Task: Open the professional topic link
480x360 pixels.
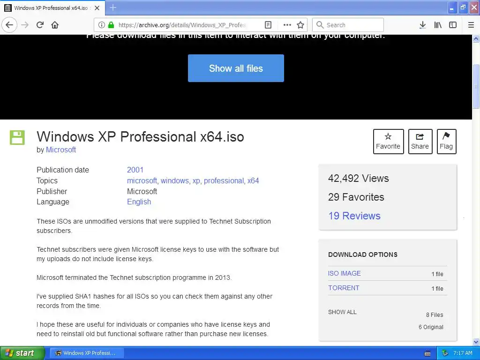Action: (224, 180)
